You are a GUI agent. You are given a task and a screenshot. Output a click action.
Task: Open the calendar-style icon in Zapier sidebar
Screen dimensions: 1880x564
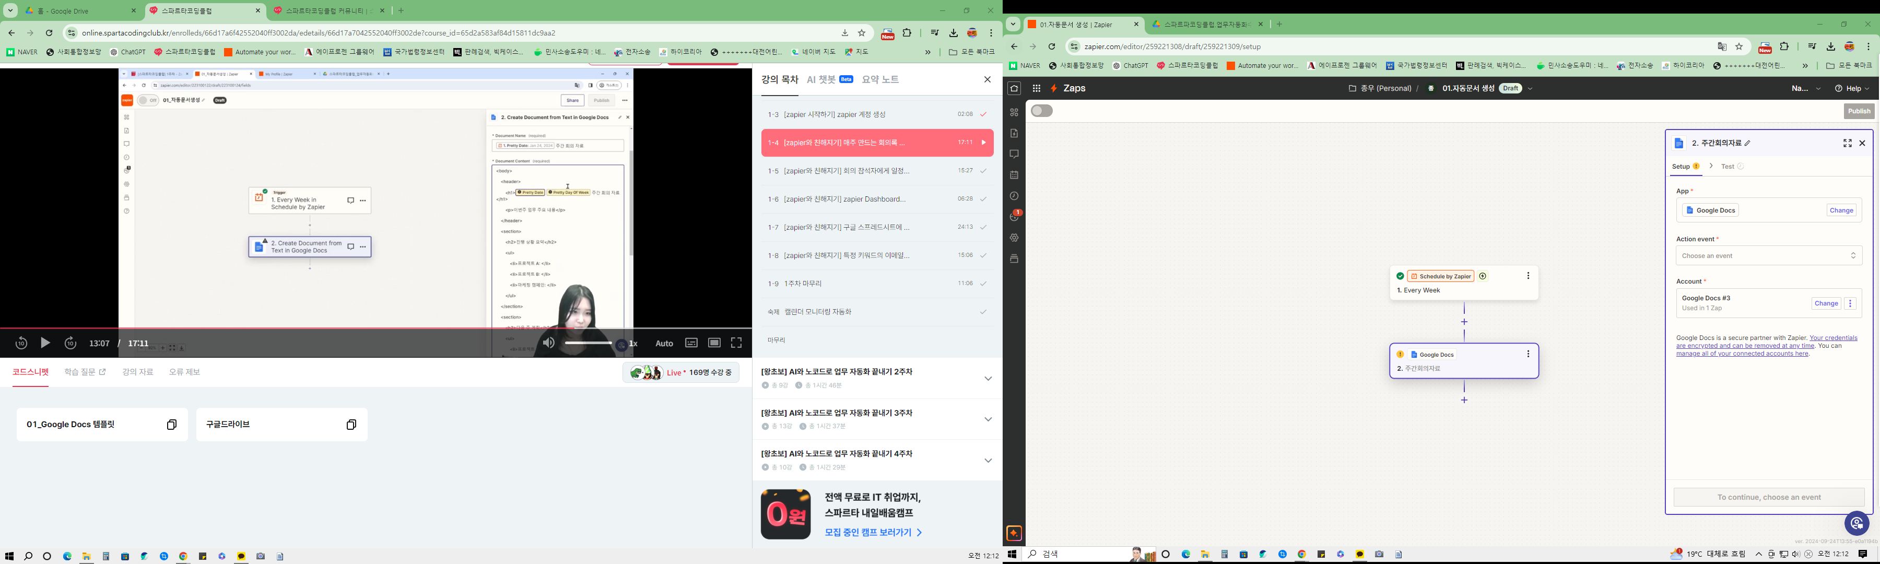[1015, 175]
